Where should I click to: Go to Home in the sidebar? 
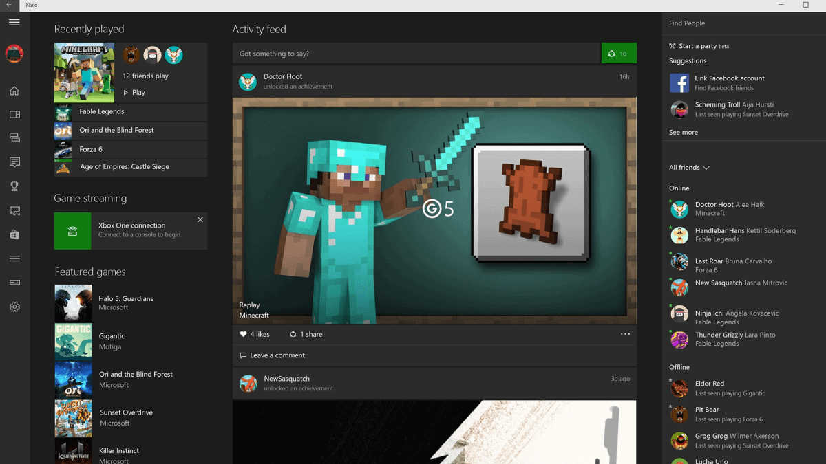point(14,91)
